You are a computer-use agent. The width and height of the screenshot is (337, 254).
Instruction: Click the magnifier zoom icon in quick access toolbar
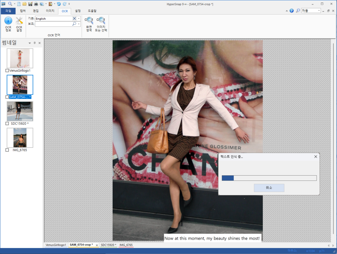10,4
